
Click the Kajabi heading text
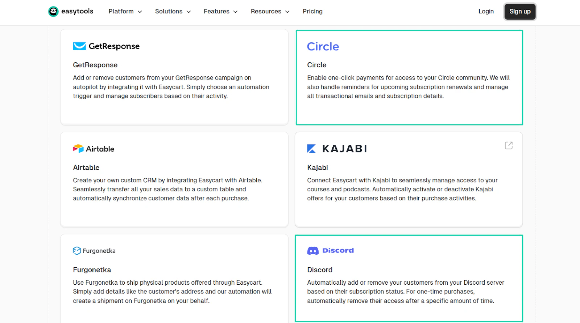(x=318, y=167)
